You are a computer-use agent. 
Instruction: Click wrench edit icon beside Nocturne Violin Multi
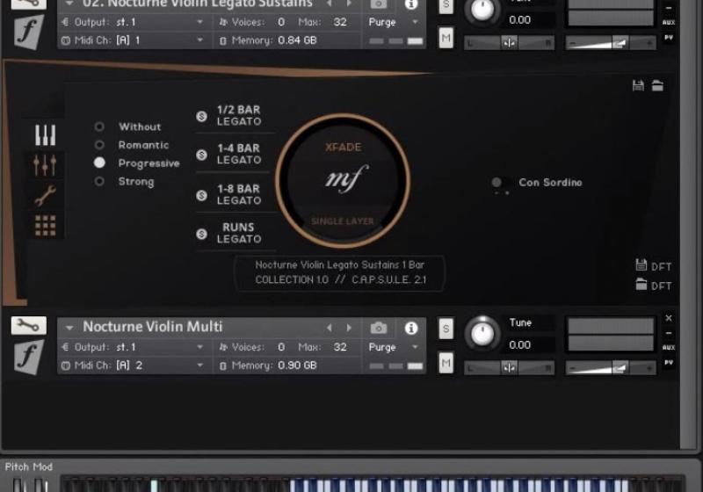click(x=28, y=326)
